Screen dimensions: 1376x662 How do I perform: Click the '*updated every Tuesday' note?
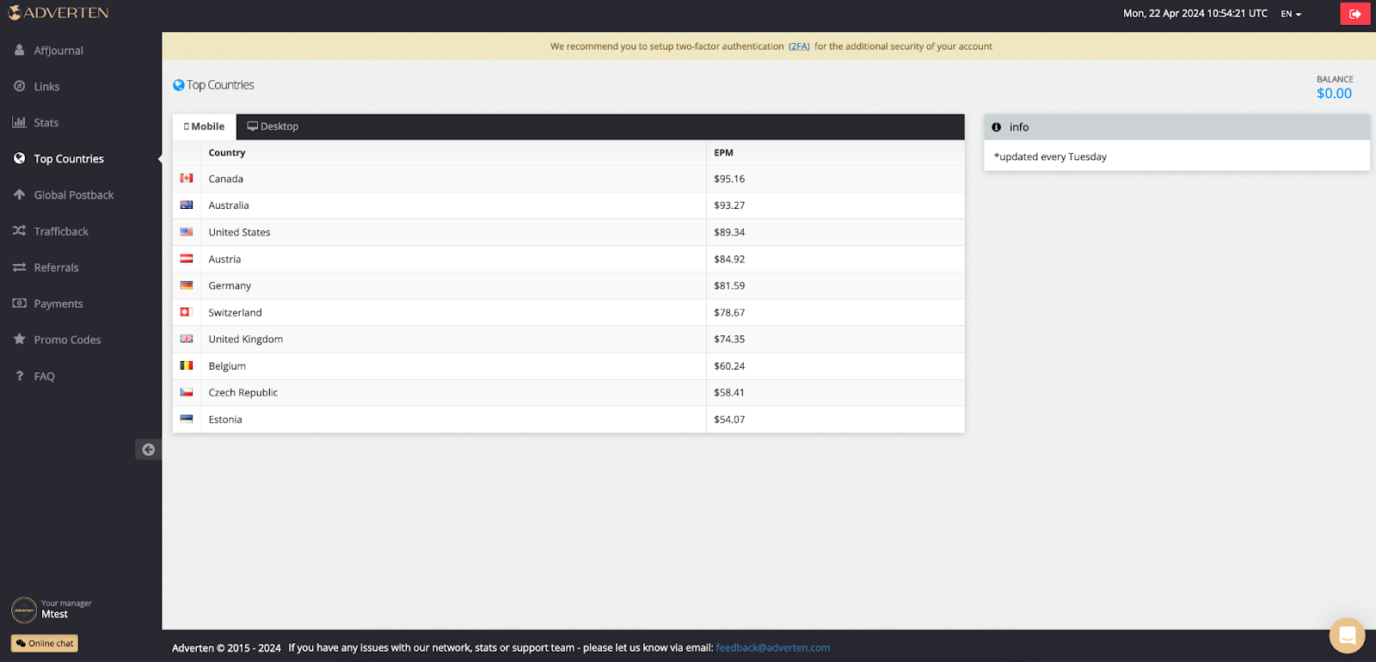click(1050, 156)
